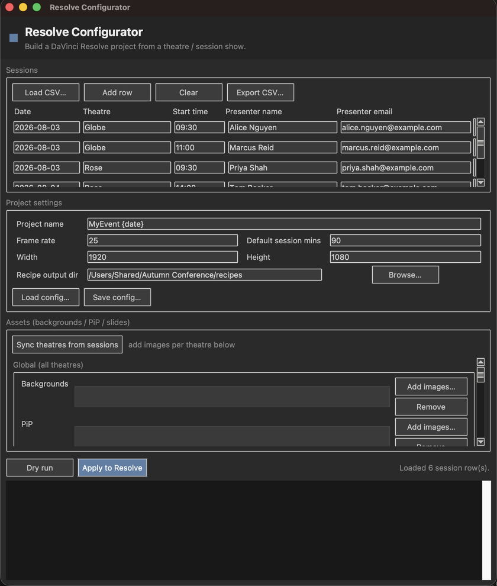Add images to Backgrounds
This screenshot has height=586, width=497.
pos(431,387)
